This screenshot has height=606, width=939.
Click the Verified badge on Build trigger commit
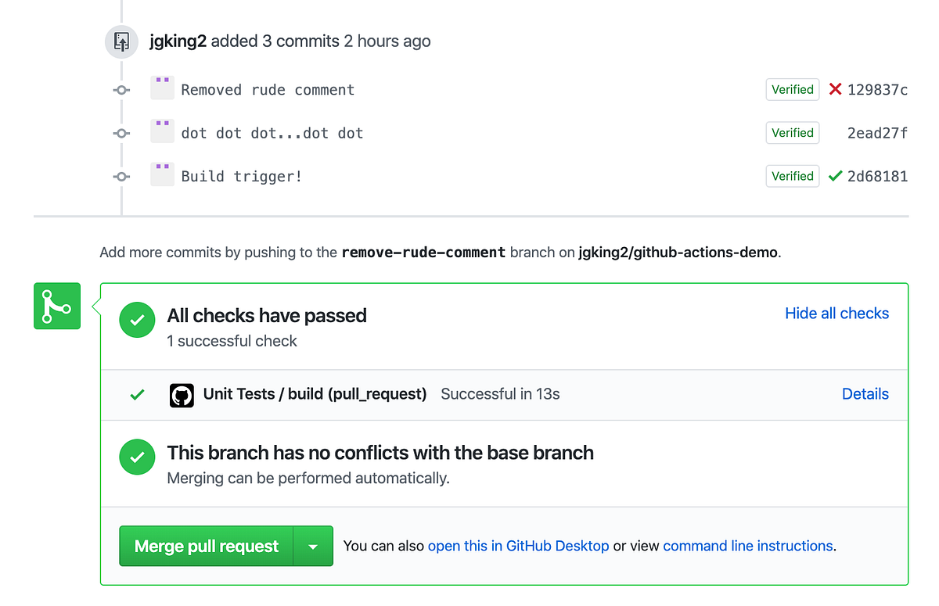pyautogui.click(x=792, y=176)
